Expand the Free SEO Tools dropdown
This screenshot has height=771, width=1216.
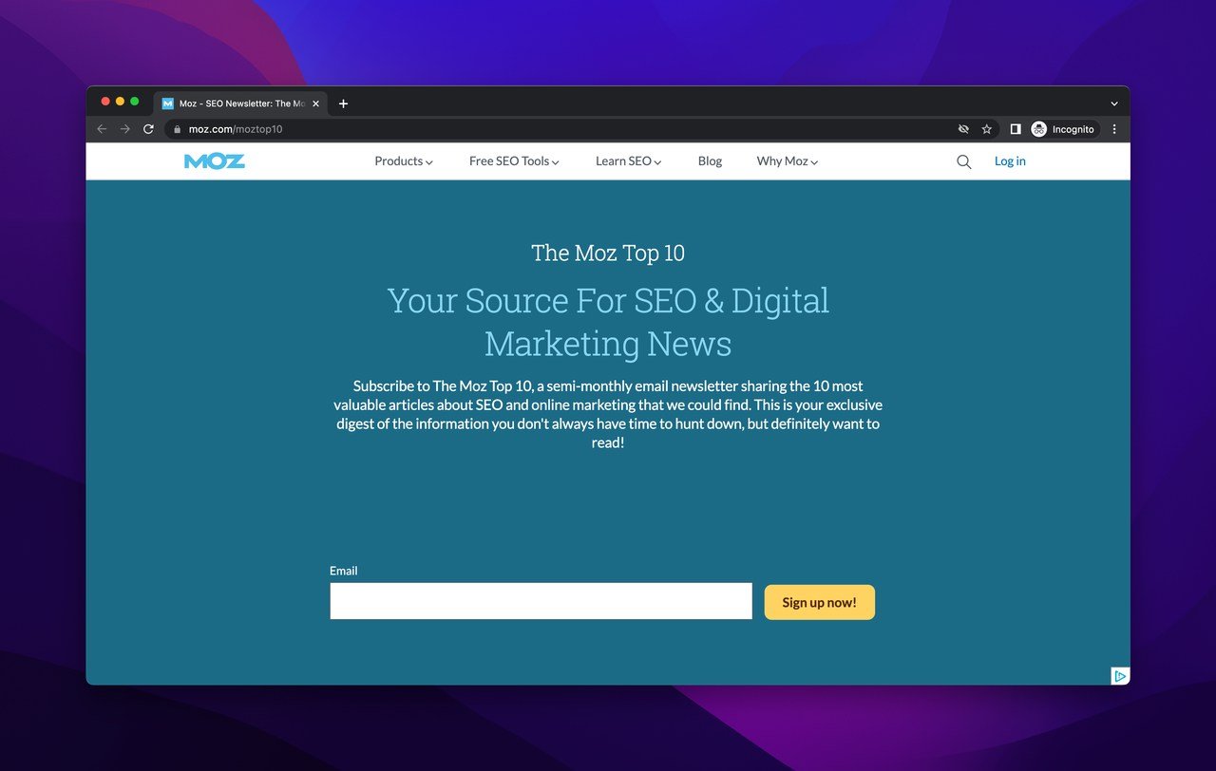coord(514,161)
